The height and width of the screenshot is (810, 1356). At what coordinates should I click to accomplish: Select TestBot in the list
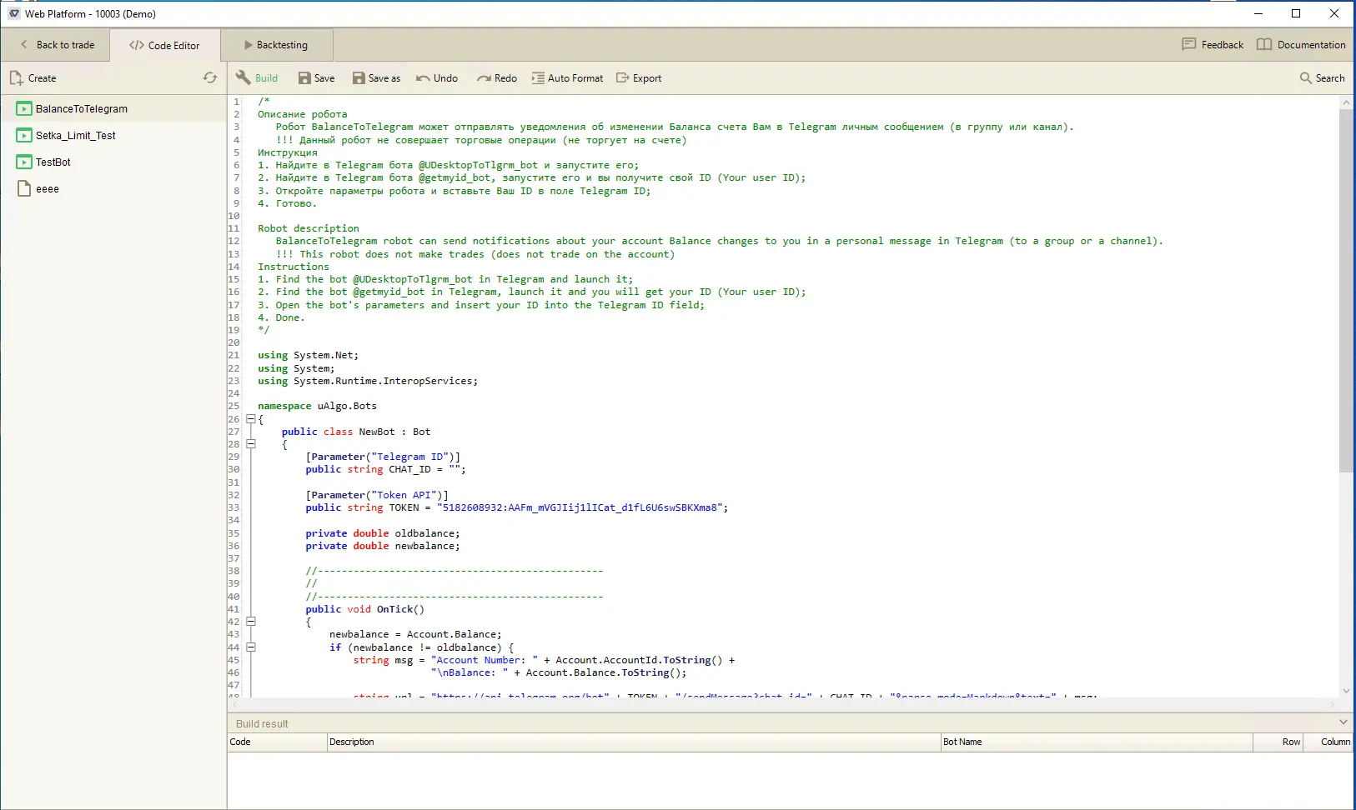(113, 162)
